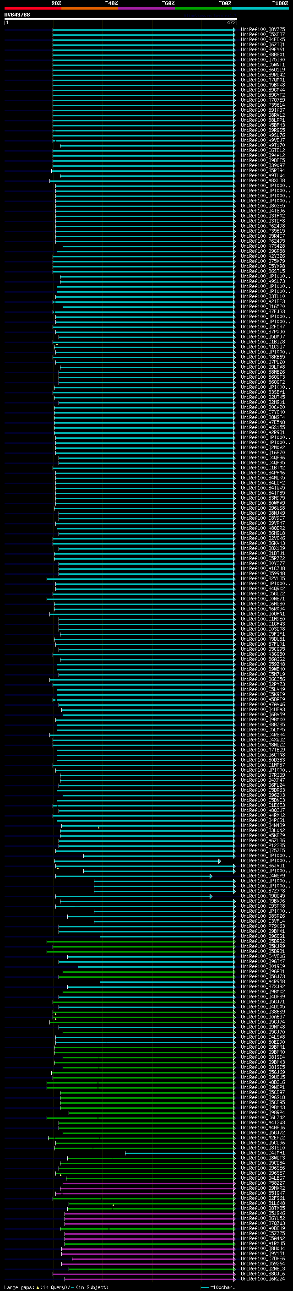The height and width of the screenshot is (1291, 293).
Task: Click the green alignment bar for UniRef100_Q5DRQ2
Action: [141, 941]
